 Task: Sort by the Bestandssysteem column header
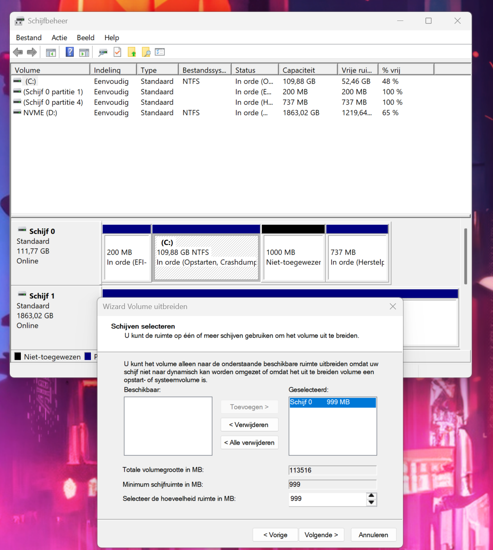[205, 70]
